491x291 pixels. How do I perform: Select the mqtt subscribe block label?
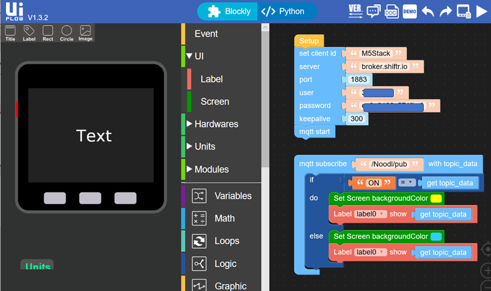point(323,164)
